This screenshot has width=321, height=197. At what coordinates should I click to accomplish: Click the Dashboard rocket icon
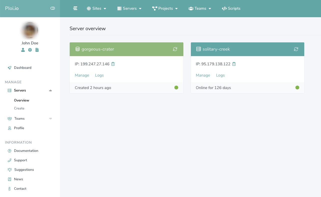(x=9, y=68)
